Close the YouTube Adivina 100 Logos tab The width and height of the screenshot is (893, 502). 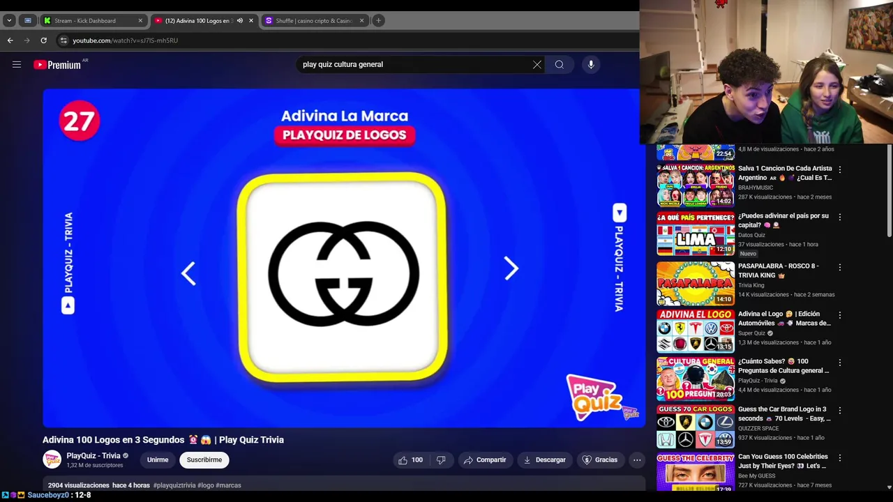click(251, 20)
